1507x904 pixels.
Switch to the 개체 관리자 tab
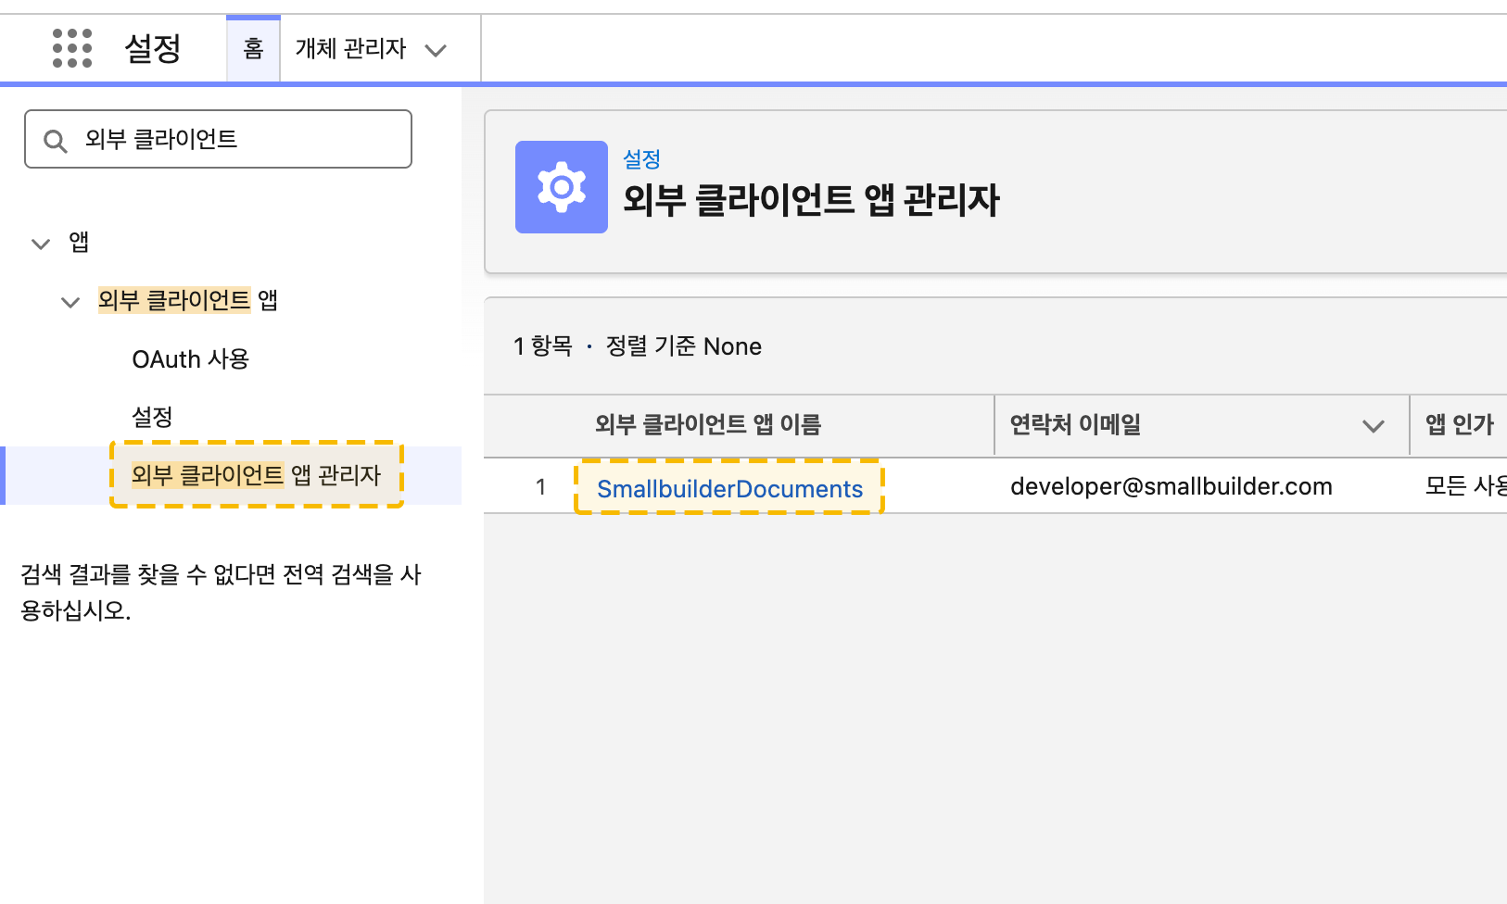coord(351,48)
